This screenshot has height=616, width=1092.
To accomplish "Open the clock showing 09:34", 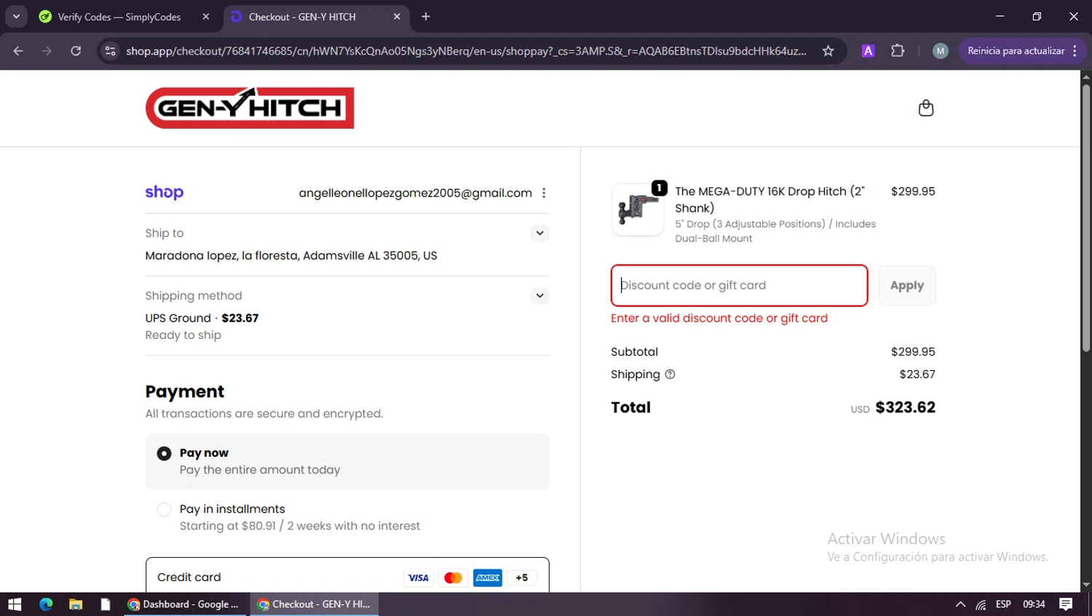I will (x=1034, y=604).
